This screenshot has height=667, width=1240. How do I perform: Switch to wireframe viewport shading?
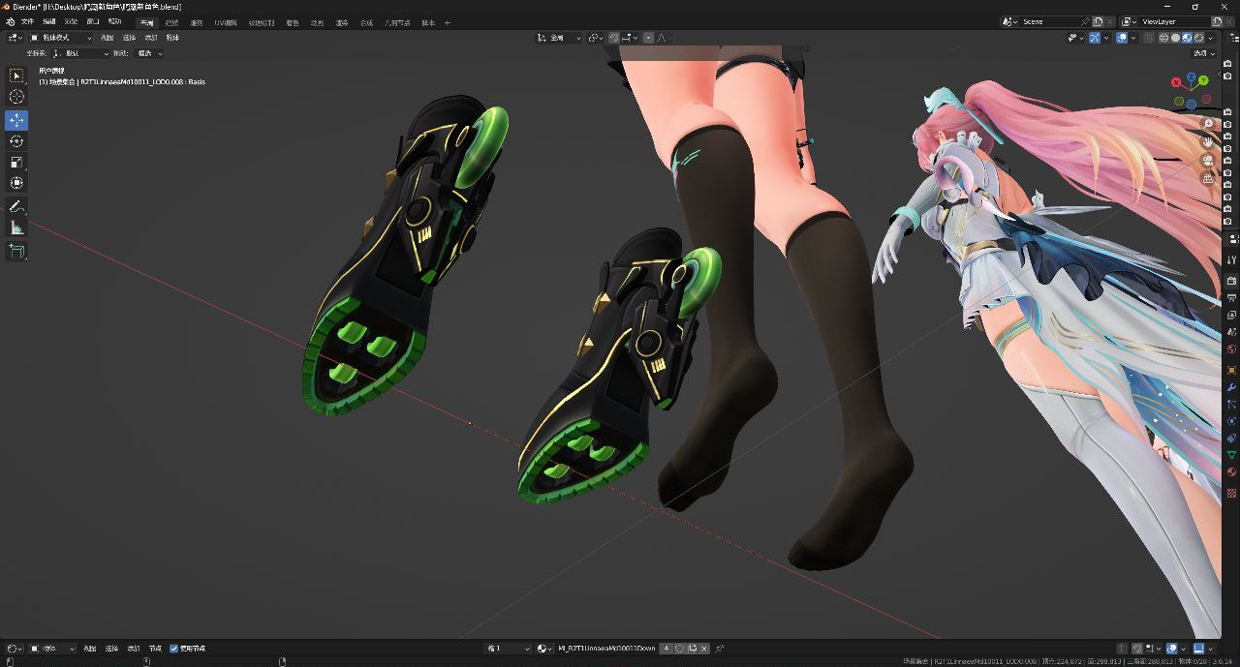(1163, 38)
